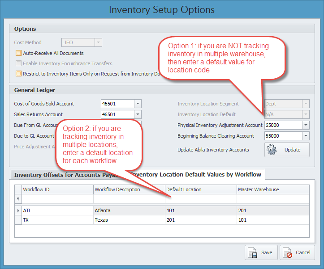Click the filter row icon in grid
Viewport: 324px width, 269px height.
(x=18, y=199)
